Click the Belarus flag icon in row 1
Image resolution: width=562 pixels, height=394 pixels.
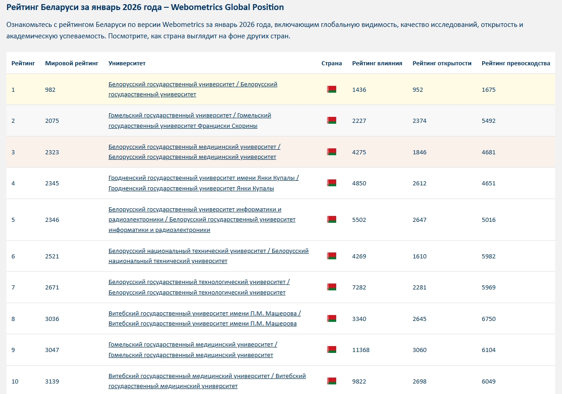331,89
